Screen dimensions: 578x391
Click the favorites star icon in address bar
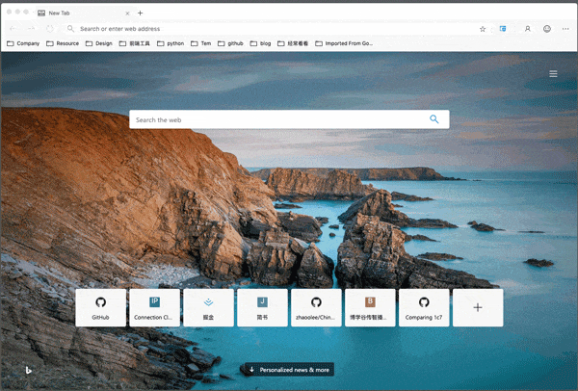click(483, 29)
